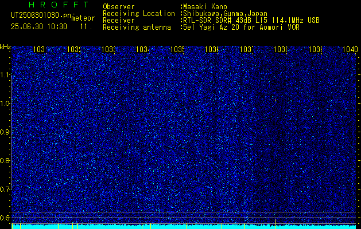This screenshot has width=361, height=229.
Task: Select the date stamp 25.06.30 10:30
Action: point(39,27)
